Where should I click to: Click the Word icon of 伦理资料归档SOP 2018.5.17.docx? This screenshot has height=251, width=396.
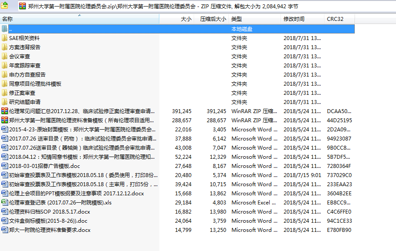4,211
